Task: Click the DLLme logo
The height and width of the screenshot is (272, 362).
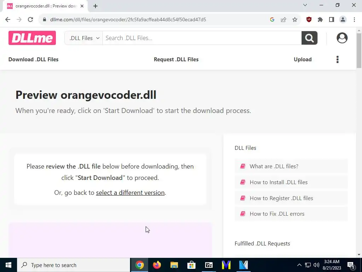Action: tap(32, 38)
